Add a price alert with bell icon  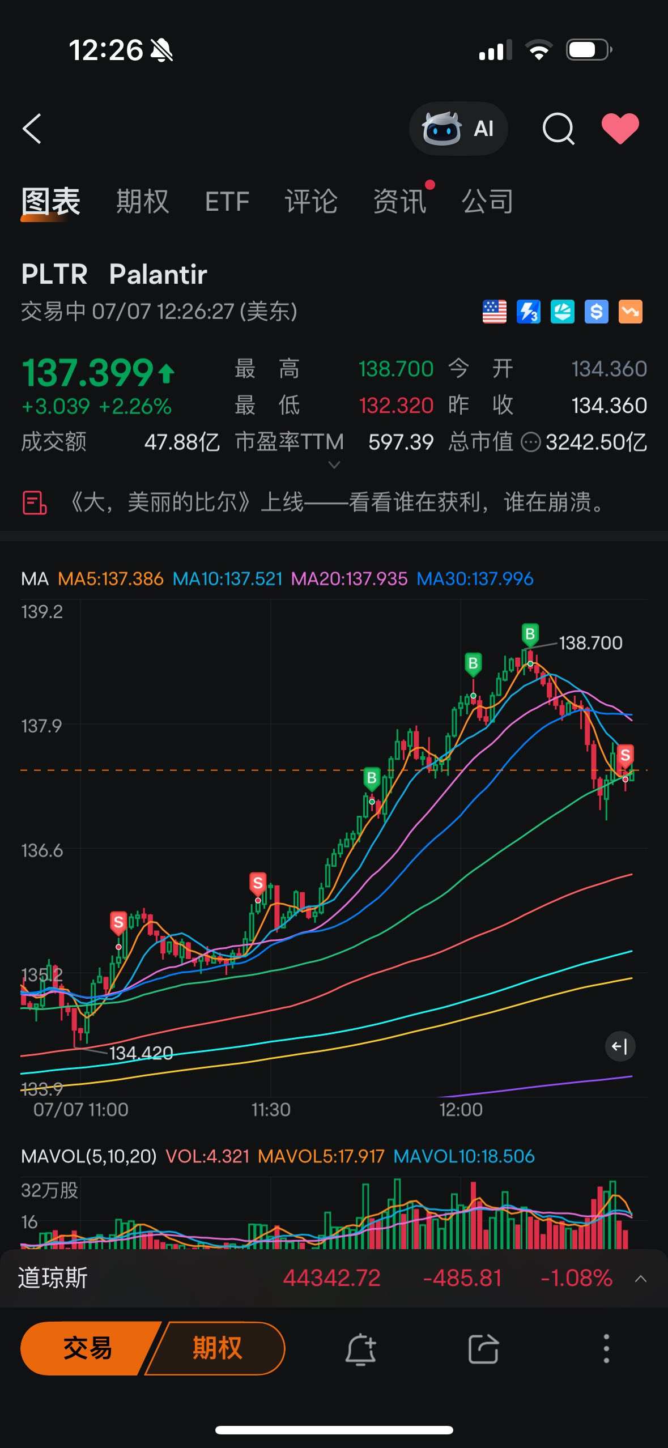point(361,1349)
